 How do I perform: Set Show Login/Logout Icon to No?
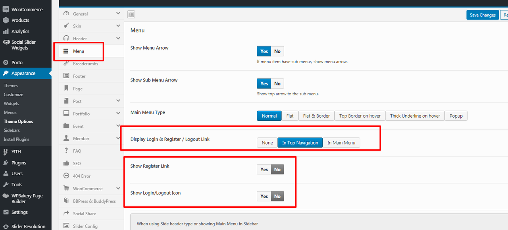point(277,196)
